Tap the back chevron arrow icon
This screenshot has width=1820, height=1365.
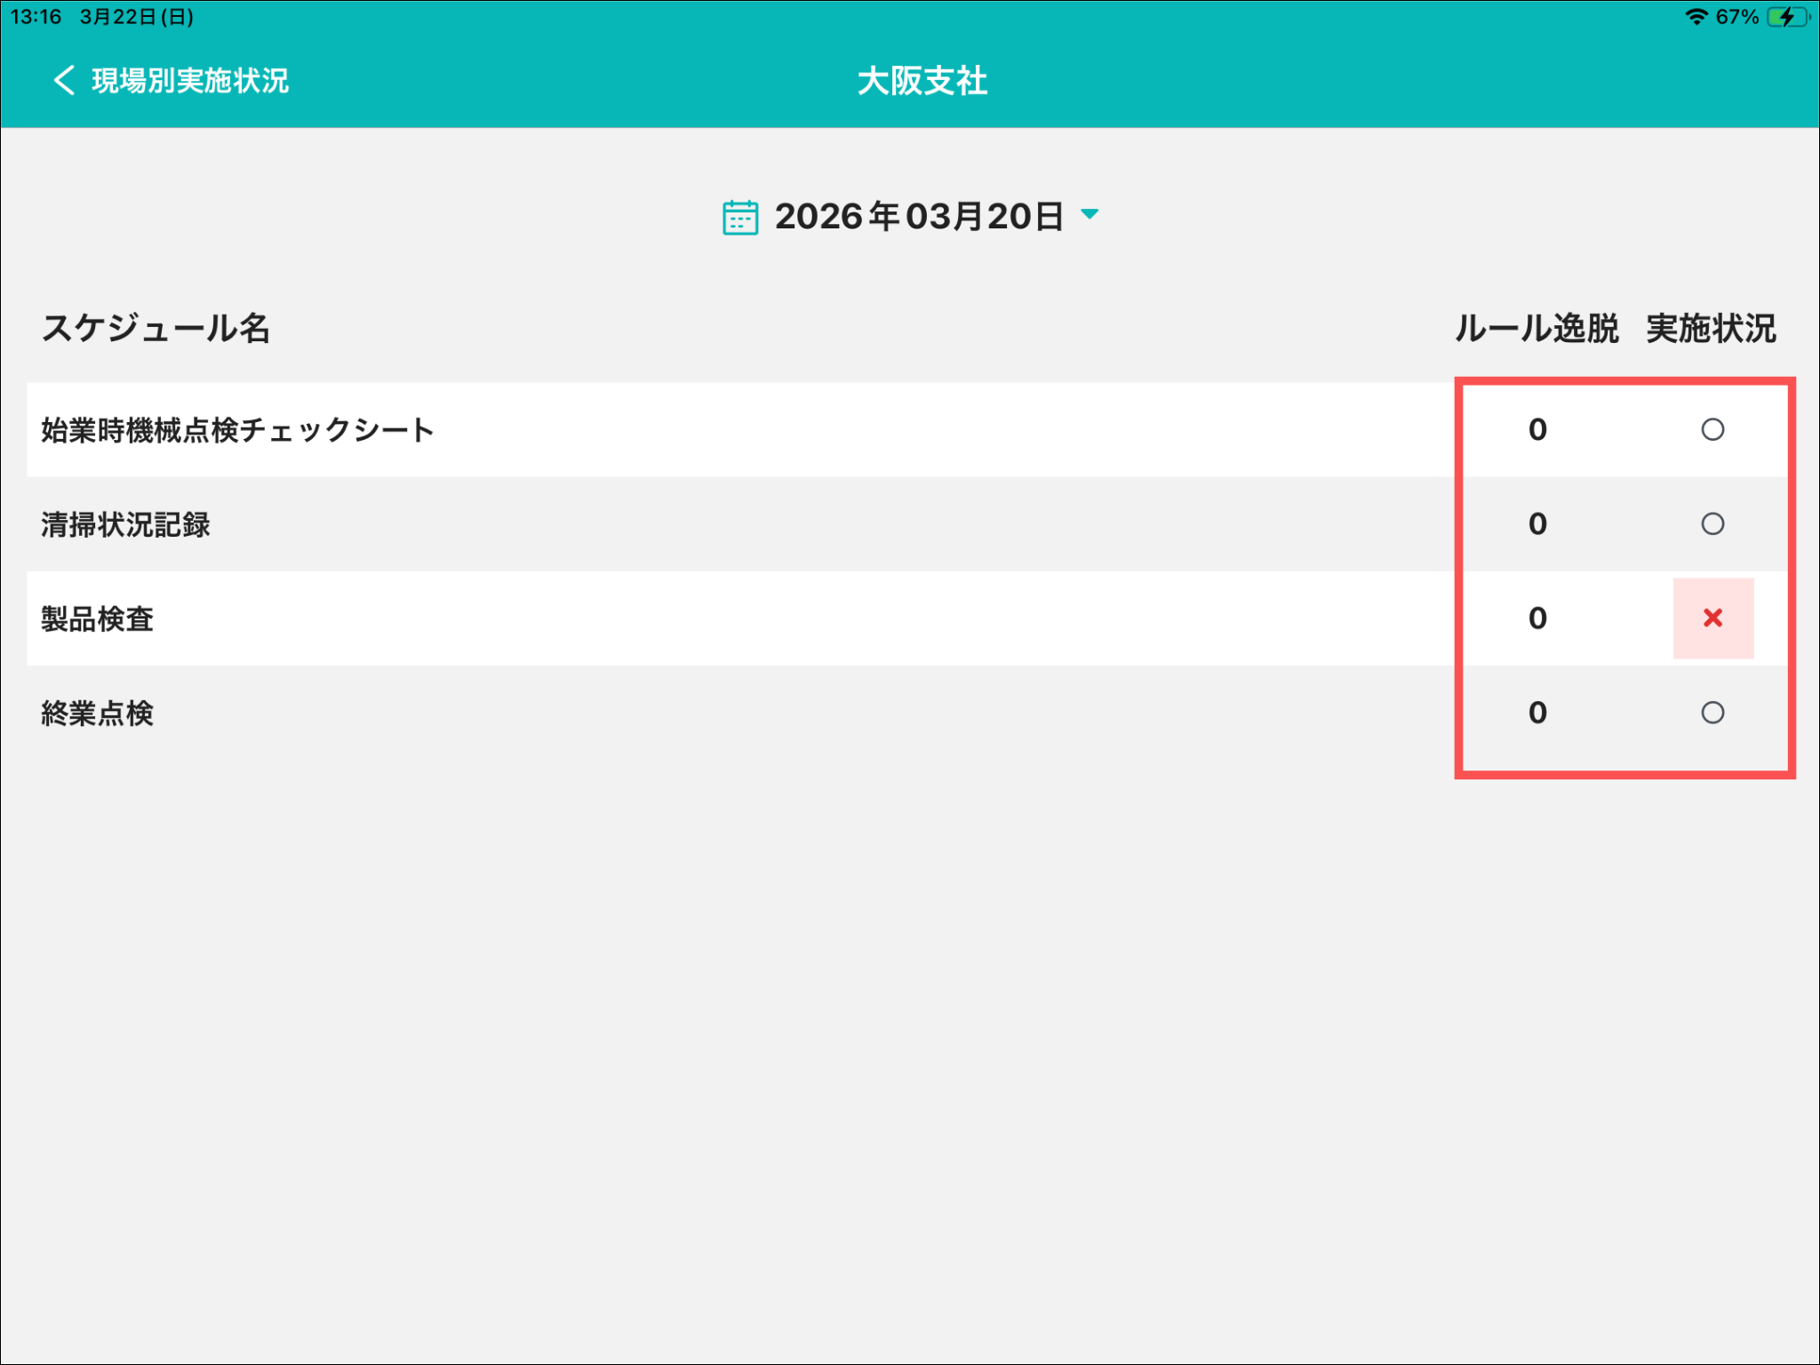[x=64, y=80]
